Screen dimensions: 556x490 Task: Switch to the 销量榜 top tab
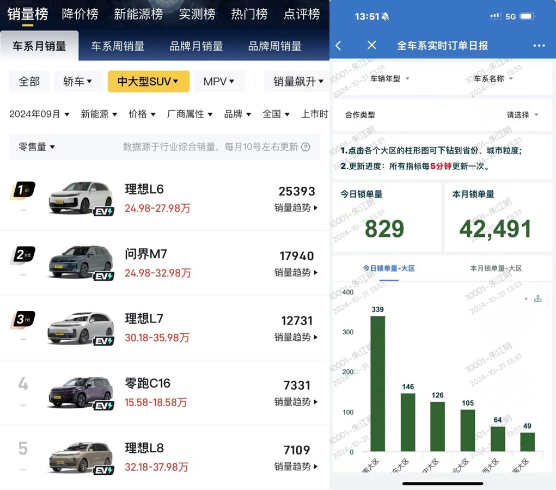click(x=28, y=14)
